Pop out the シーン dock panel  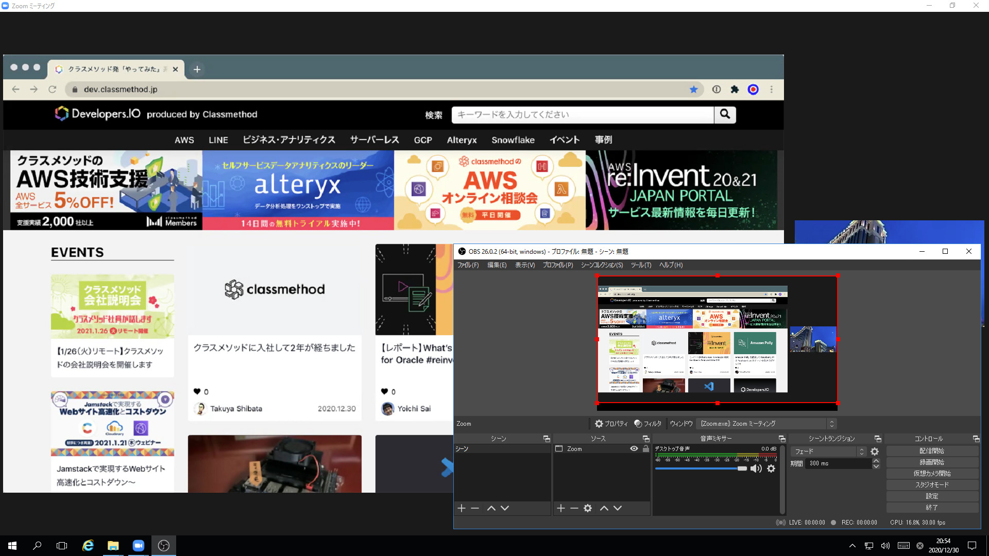tap(547, 439)
